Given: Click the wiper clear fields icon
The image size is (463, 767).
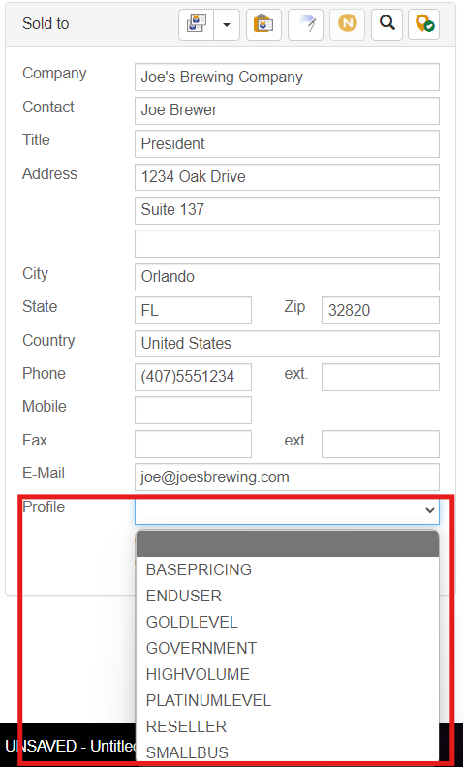Looking at the screenshot, I should point(306,24).
